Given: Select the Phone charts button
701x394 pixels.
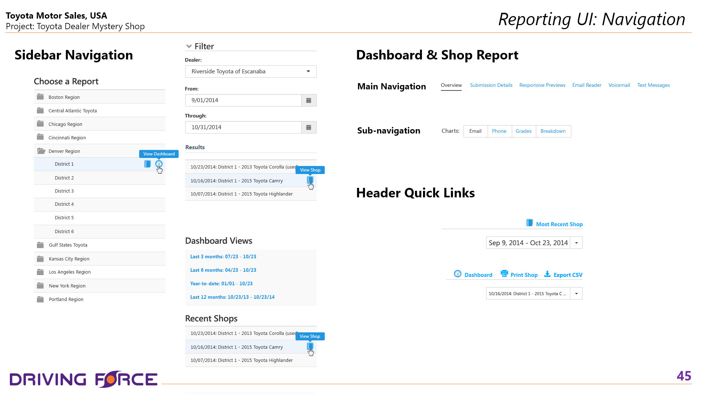Looking at the screenshot, I should tap(499, 131).
